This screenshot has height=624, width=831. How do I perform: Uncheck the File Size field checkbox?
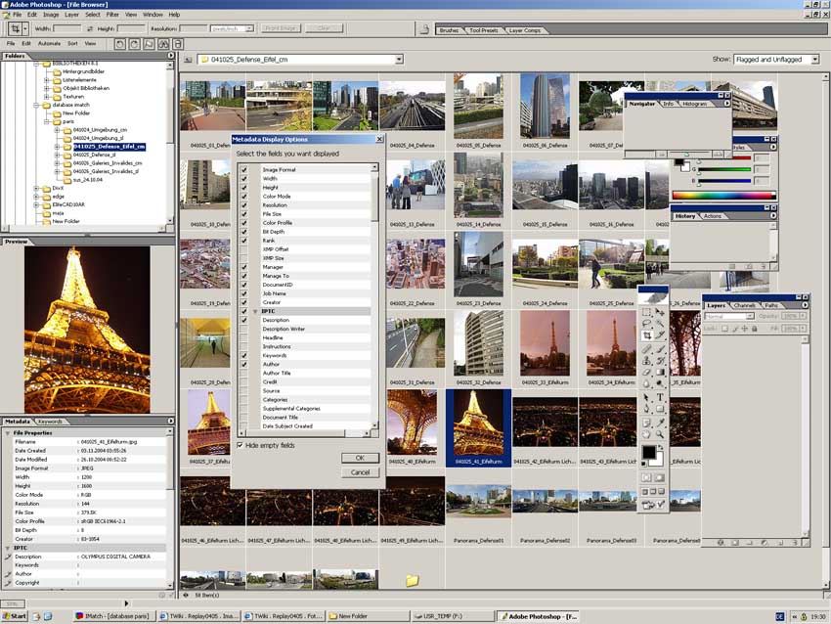pos(243,214)
